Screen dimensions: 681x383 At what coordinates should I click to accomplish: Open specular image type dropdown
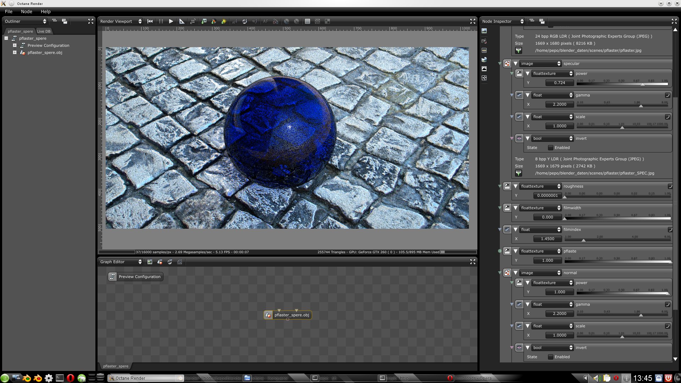(541, 63)
